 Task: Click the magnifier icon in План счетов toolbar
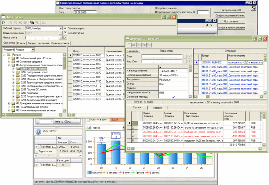coord(37,23)
